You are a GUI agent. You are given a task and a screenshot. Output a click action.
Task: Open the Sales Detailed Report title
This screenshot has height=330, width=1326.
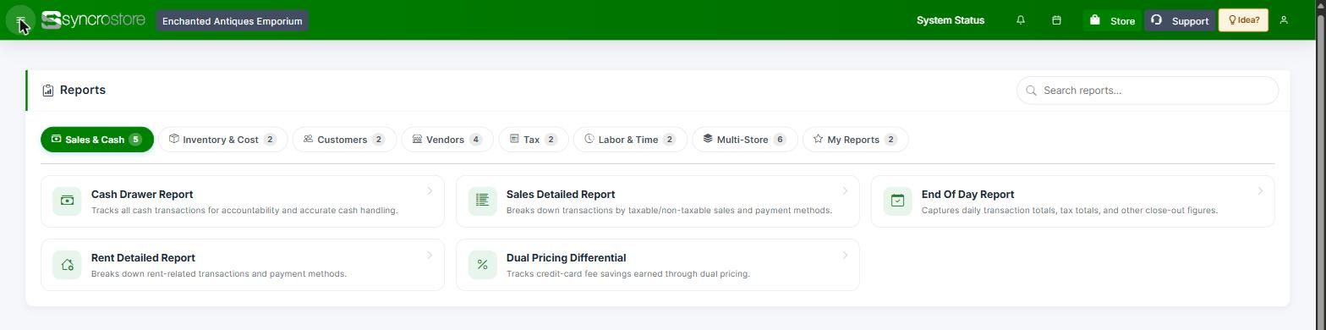pyautogui.click(x=561, y=195)
